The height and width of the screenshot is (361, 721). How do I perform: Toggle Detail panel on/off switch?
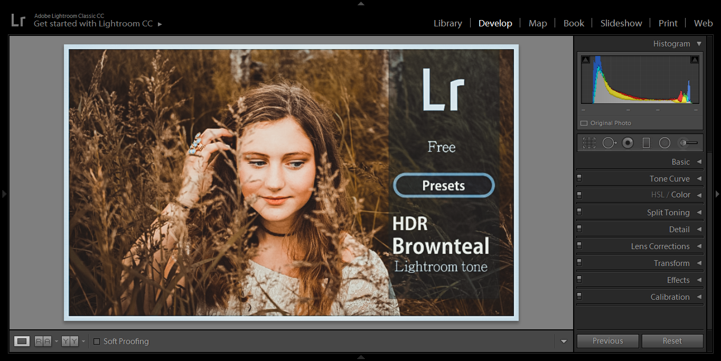pyautogui.click(x=579, y=229)
